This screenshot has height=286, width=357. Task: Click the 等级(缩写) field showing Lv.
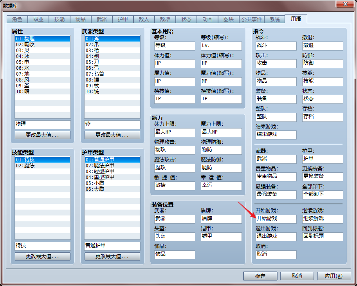pos(221,46)
